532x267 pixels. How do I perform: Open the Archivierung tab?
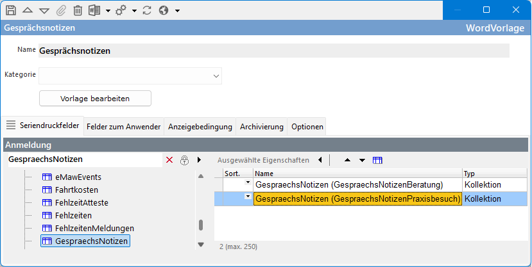(x=261, y=127)
